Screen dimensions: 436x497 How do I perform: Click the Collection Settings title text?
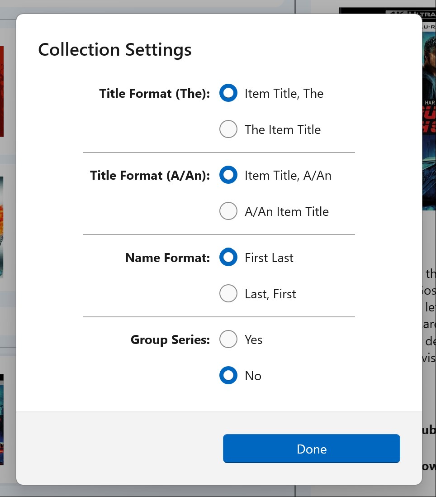click(x=114, y=50)
